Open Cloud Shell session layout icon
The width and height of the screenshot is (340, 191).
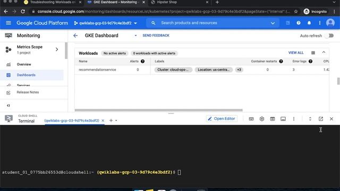pyautogui.click(x=283, y=119)
